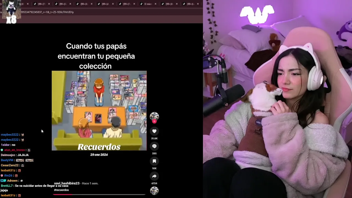Image resolution: width=352 pixels, height=198 pixels.
Task: Close the "(99+)La" TikTok tab
Action: (x=198, y=4)
